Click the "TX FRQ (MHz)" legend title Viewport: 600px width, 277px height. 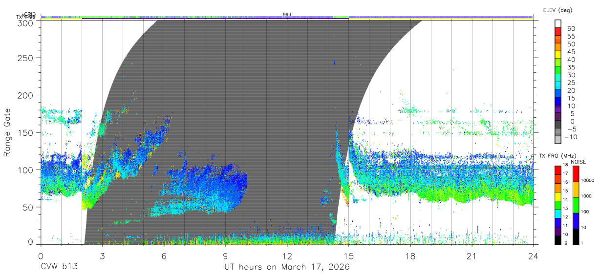[x=557, y=156]
